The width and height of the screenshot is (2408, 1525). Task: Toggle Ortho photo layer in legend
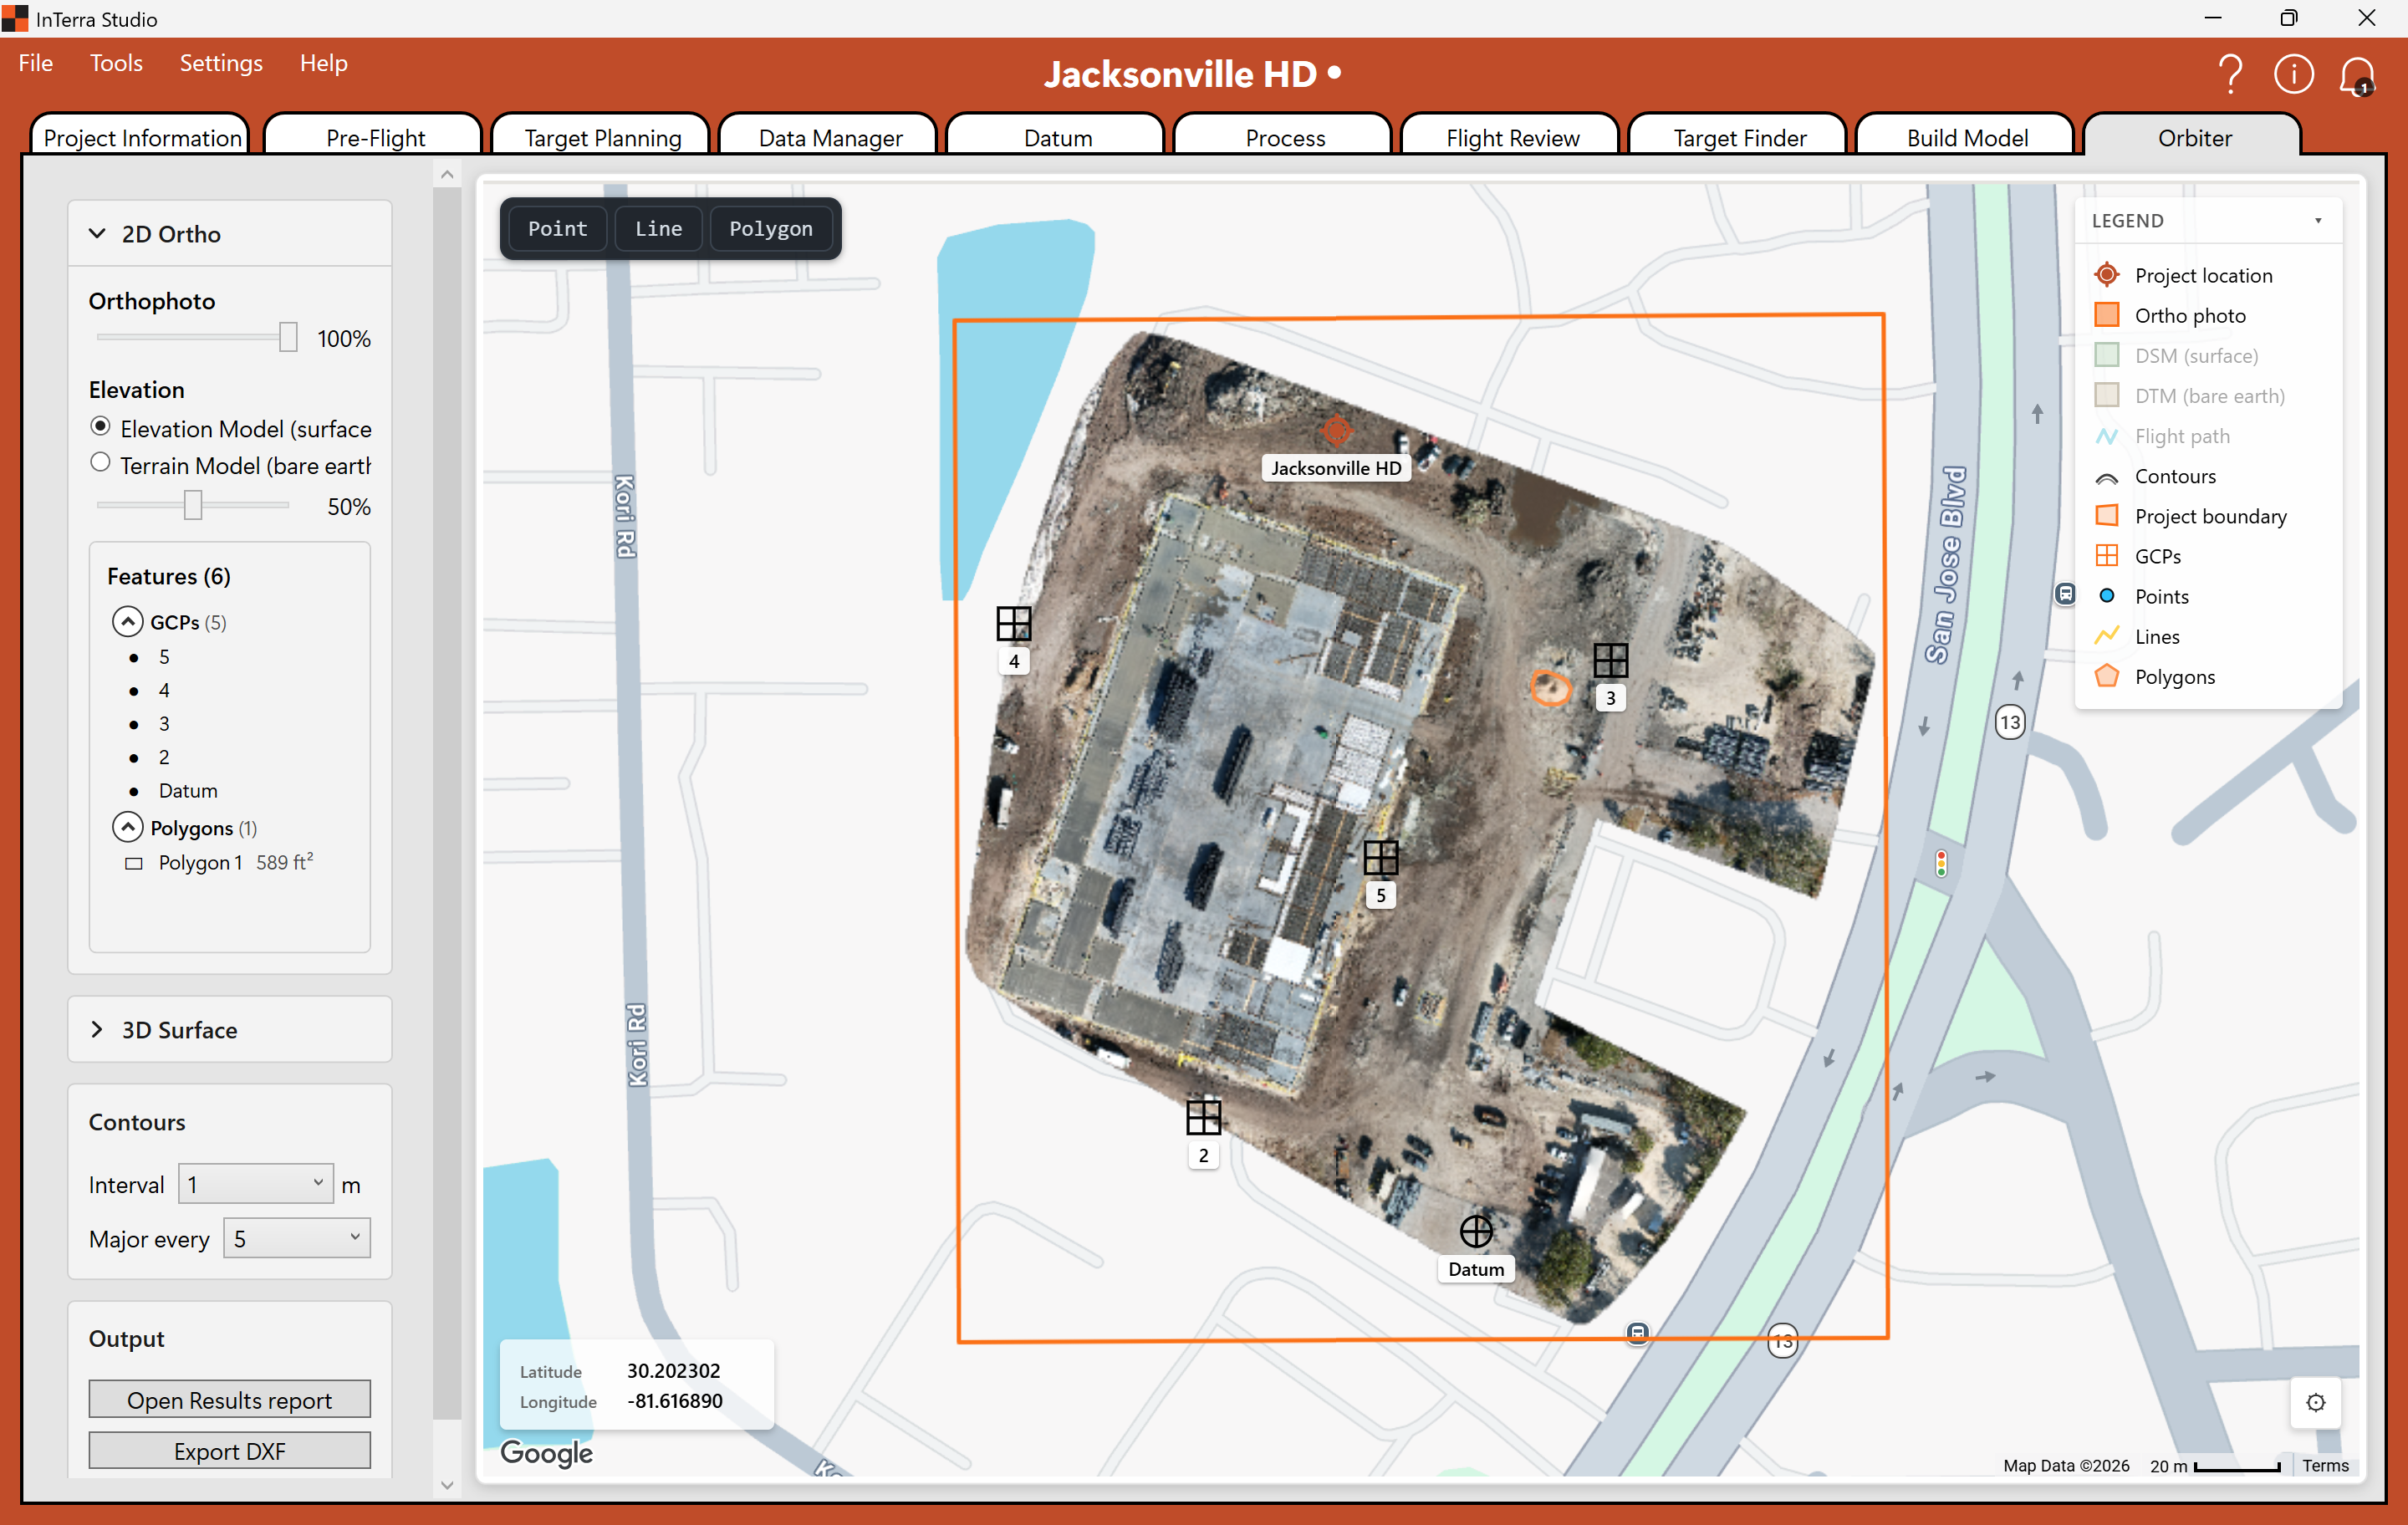tap(2169, 315)
